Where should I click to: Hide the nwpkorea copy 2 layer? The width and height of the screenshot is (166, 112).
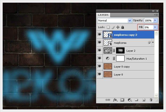(x=99, y=34)
